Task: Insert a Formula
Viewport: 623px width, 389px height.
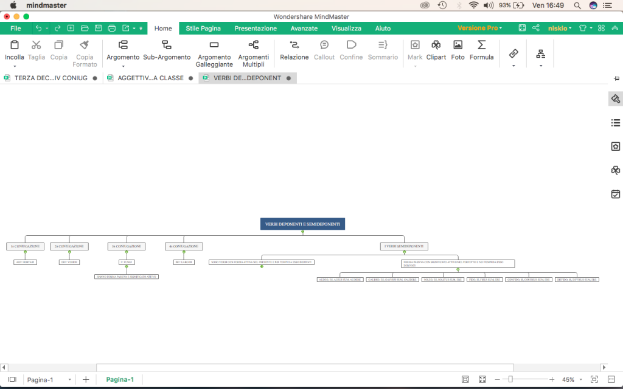Action: click(481, 50)
